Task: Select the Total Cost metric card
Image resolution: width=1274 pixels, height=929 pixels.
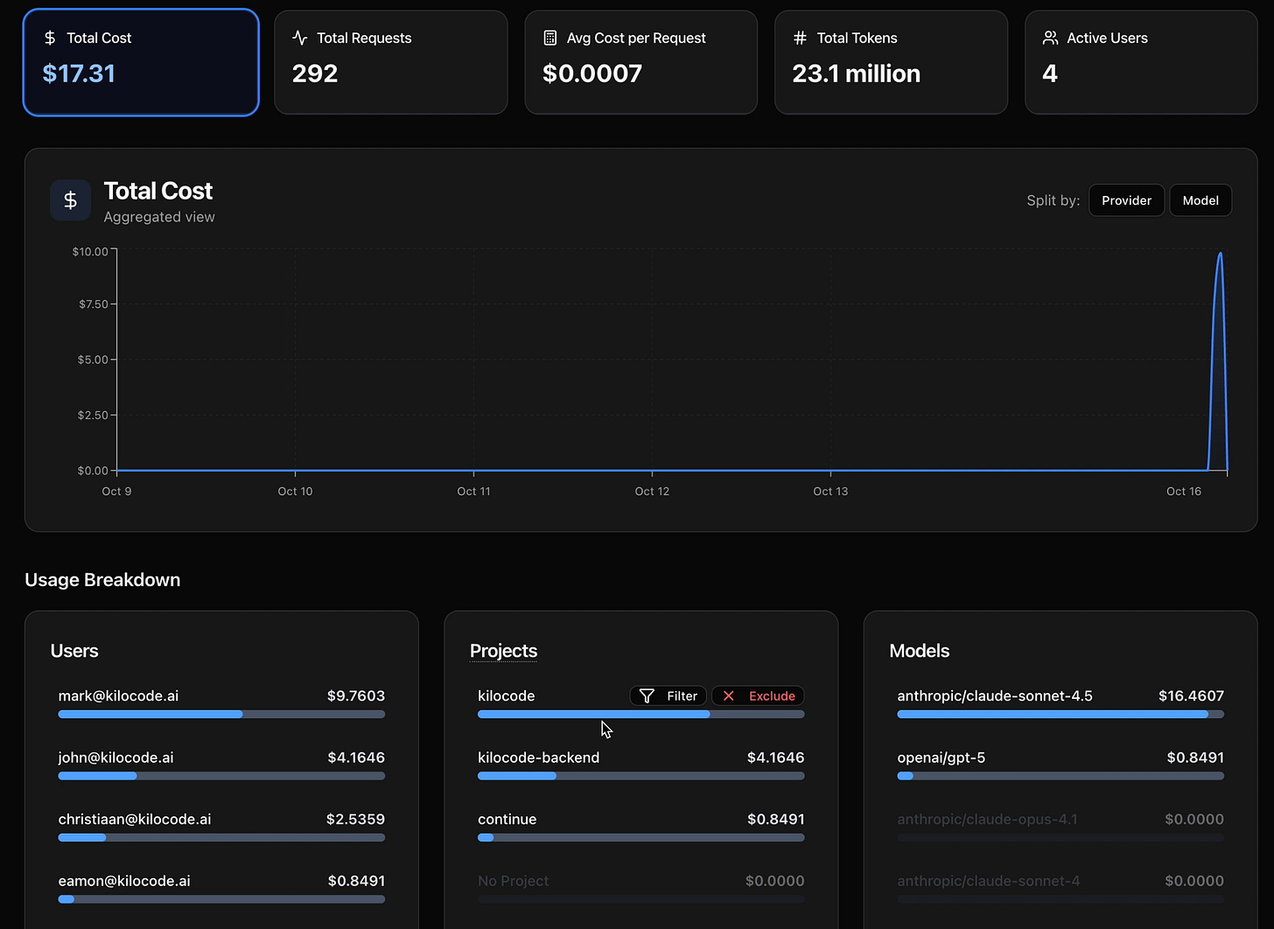Action: (140, 61)
